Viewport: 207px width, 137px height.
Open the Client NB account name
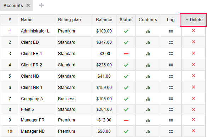(x=30, y=76)
